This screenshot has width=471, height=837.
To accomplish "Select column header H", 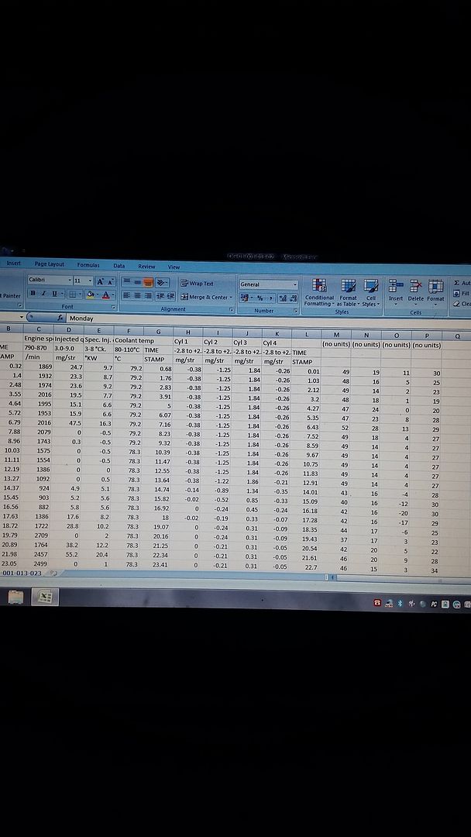I will pos(188,332).
